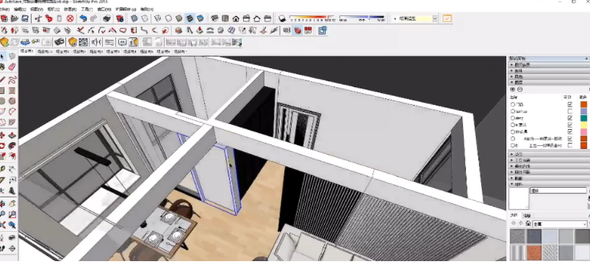Open the 工具(T) Tools menu
The image size is (590, 278).
coord(87,9)
